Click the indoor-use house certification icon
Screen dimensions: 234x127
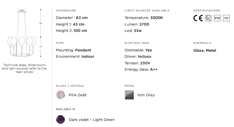click(x=208, y=18)
